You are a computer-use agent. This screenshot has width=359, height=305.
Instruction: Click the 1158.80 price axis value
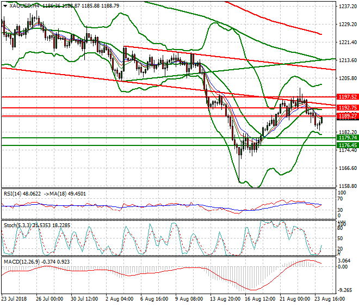click(348, 186)
